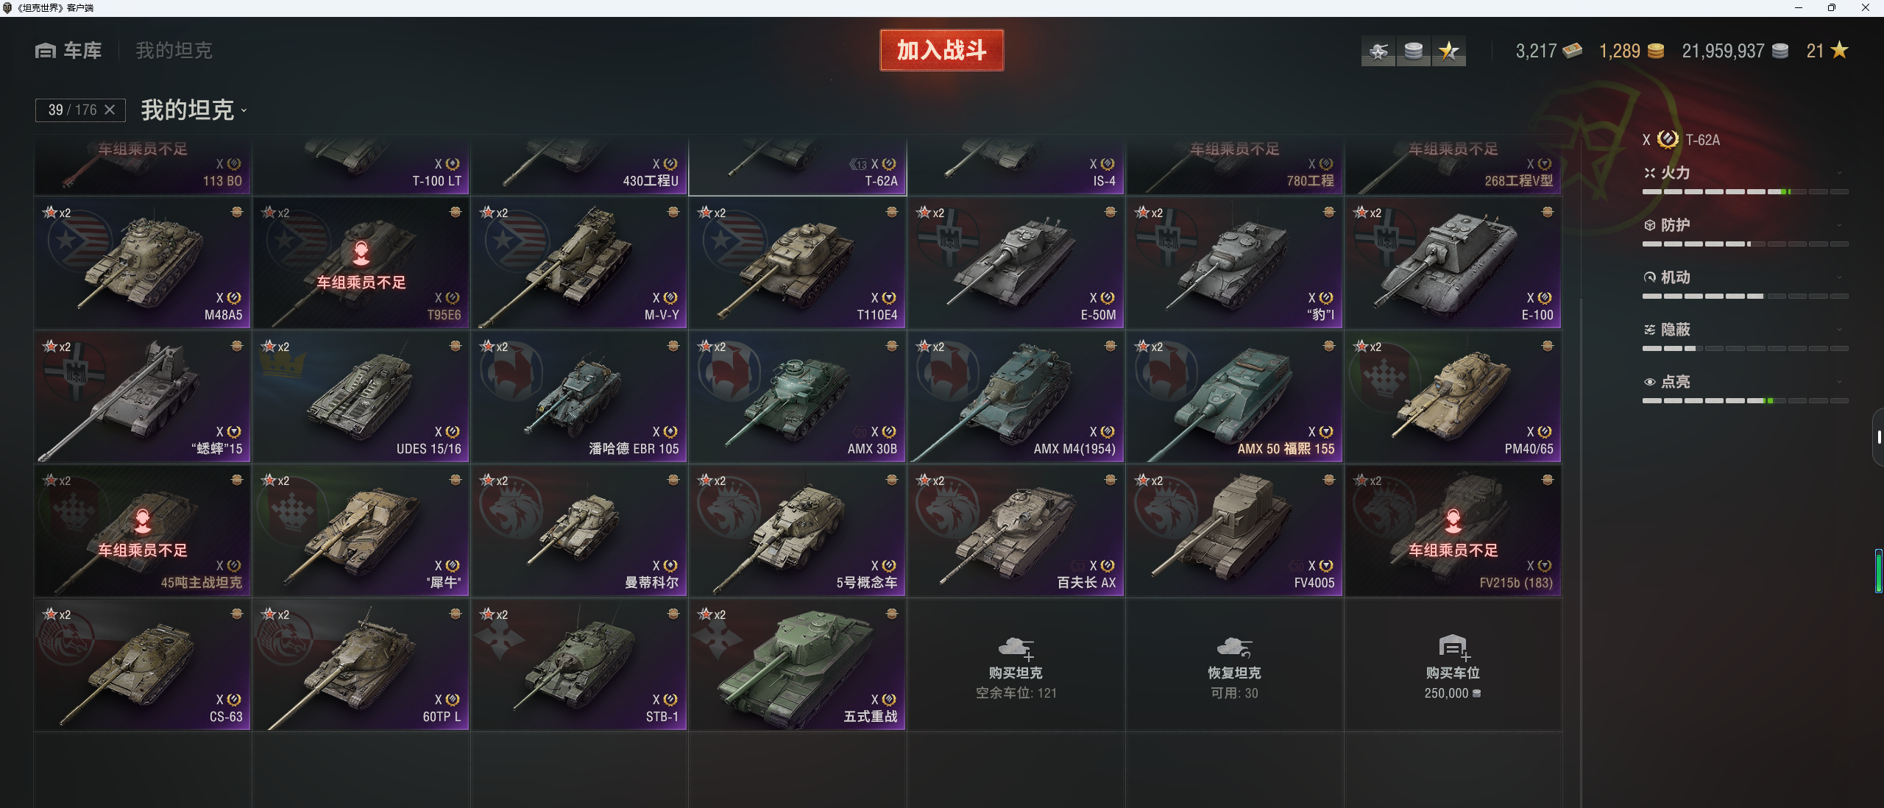The width and height of the screenshot is (1884, 808).
Task: Expand the 点亮 spotting stat section
Action: click(1746, 382)
